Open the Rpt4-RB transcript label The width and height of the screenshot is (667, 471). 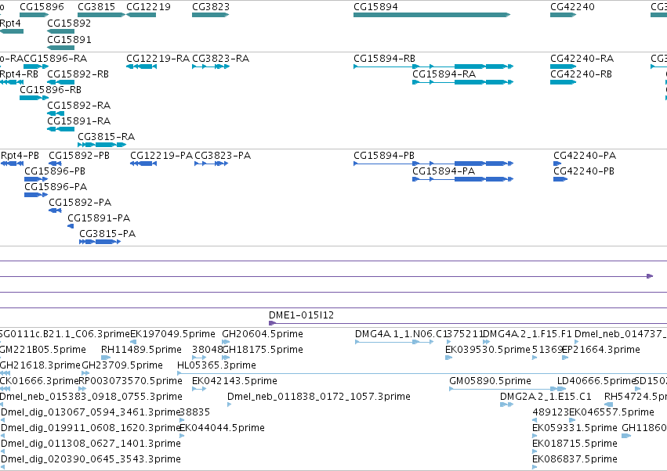coord(19,74)
